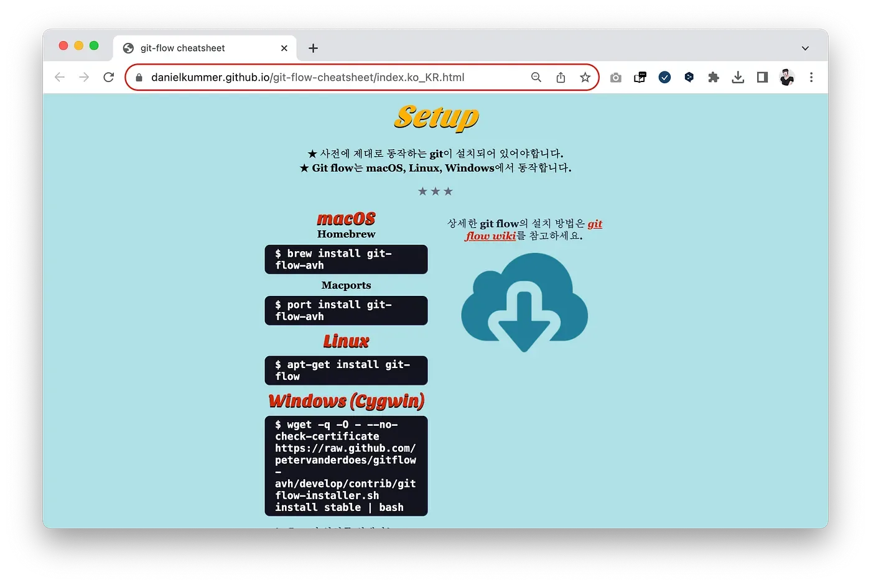The height and width of the screenshot is (585, 871).
Task: Click the Homebrew label
Action: pos(346,234)
